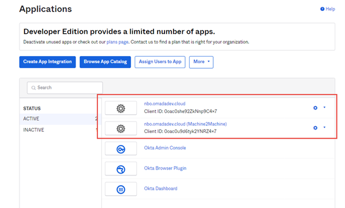345x208 pixels.
Task: Open nbo.omadadev.cloud (Machine2Machine) app link
Action: point(185,124)
